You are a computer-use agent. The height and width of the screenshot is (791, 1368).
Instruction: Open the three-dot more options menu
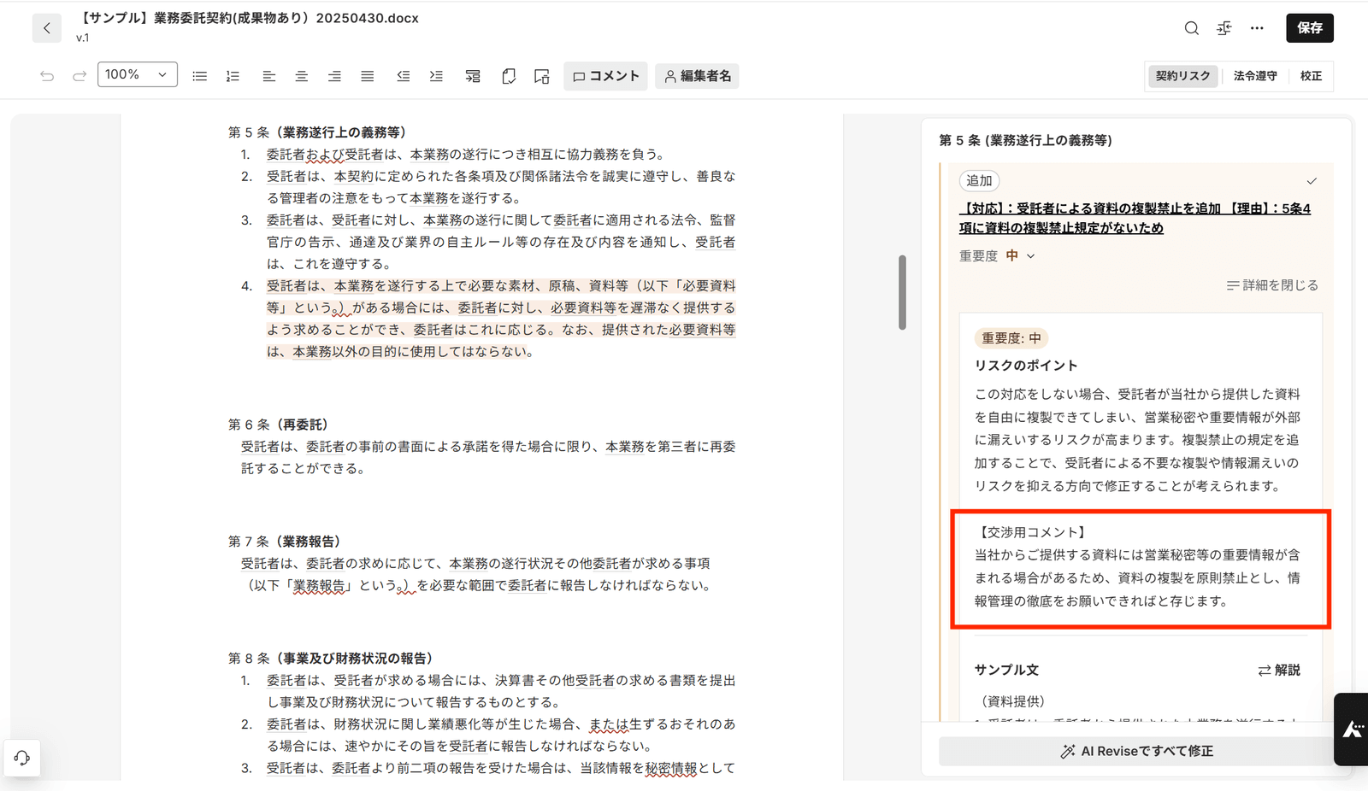pos(1257,28)
